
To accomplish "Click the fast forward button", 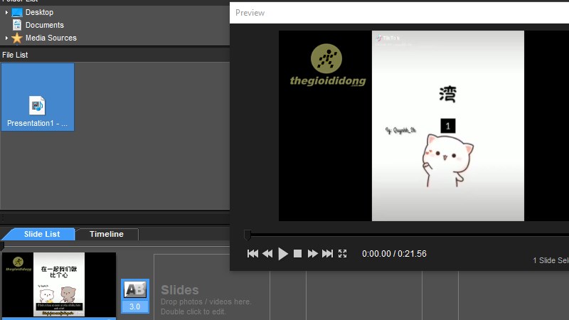I will coord(312,254).
